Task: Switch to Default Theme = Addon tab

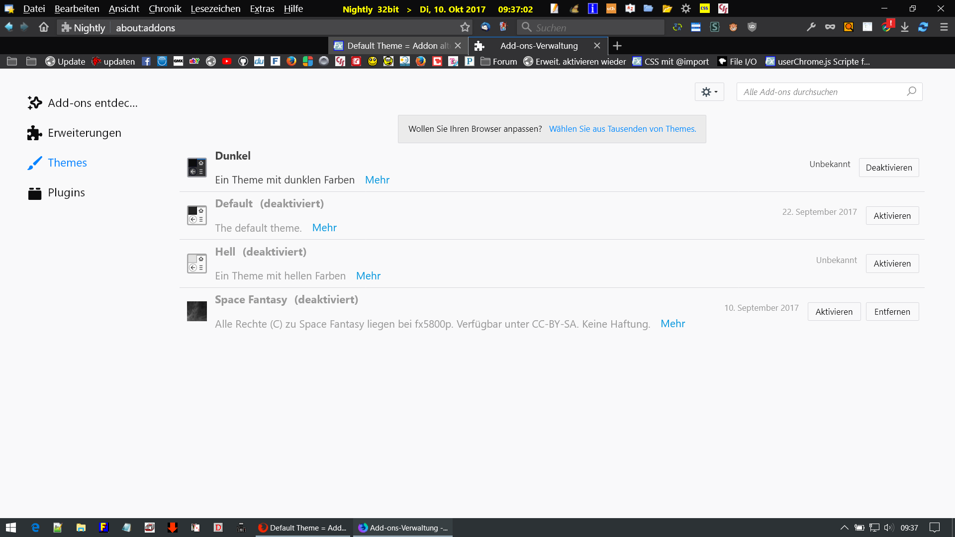Action: click(393, 46)
